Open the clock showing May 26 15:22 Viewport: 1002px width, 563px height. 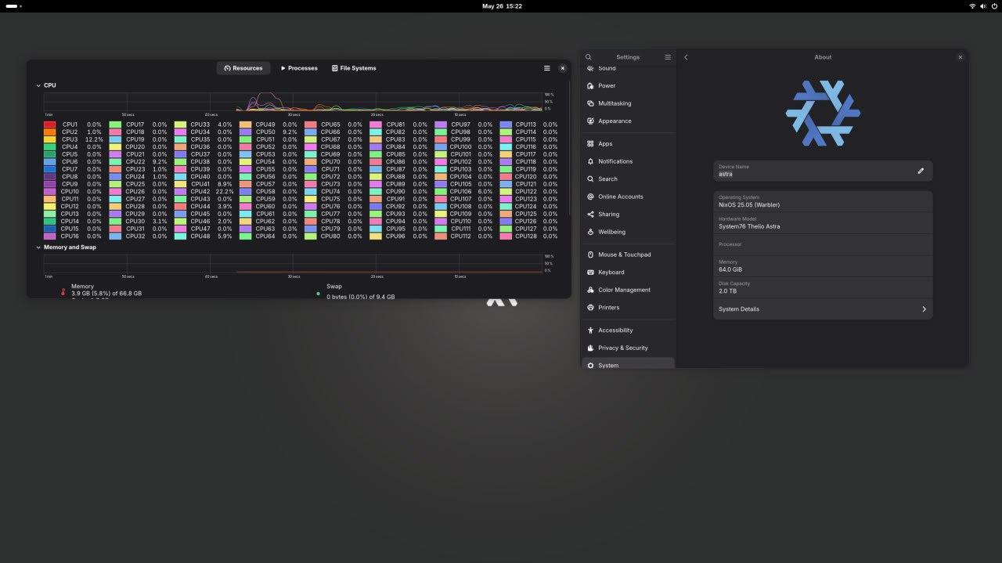pyautogui.click(x=502, y=6)
